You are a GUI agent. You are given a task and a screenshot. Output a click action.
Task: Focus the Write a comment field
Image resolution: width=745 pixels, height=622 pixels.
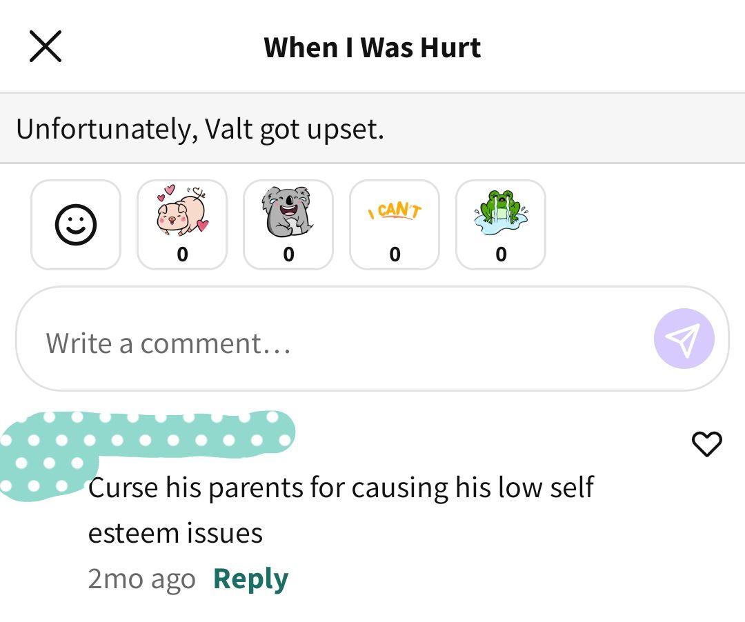tap(372, 339)
